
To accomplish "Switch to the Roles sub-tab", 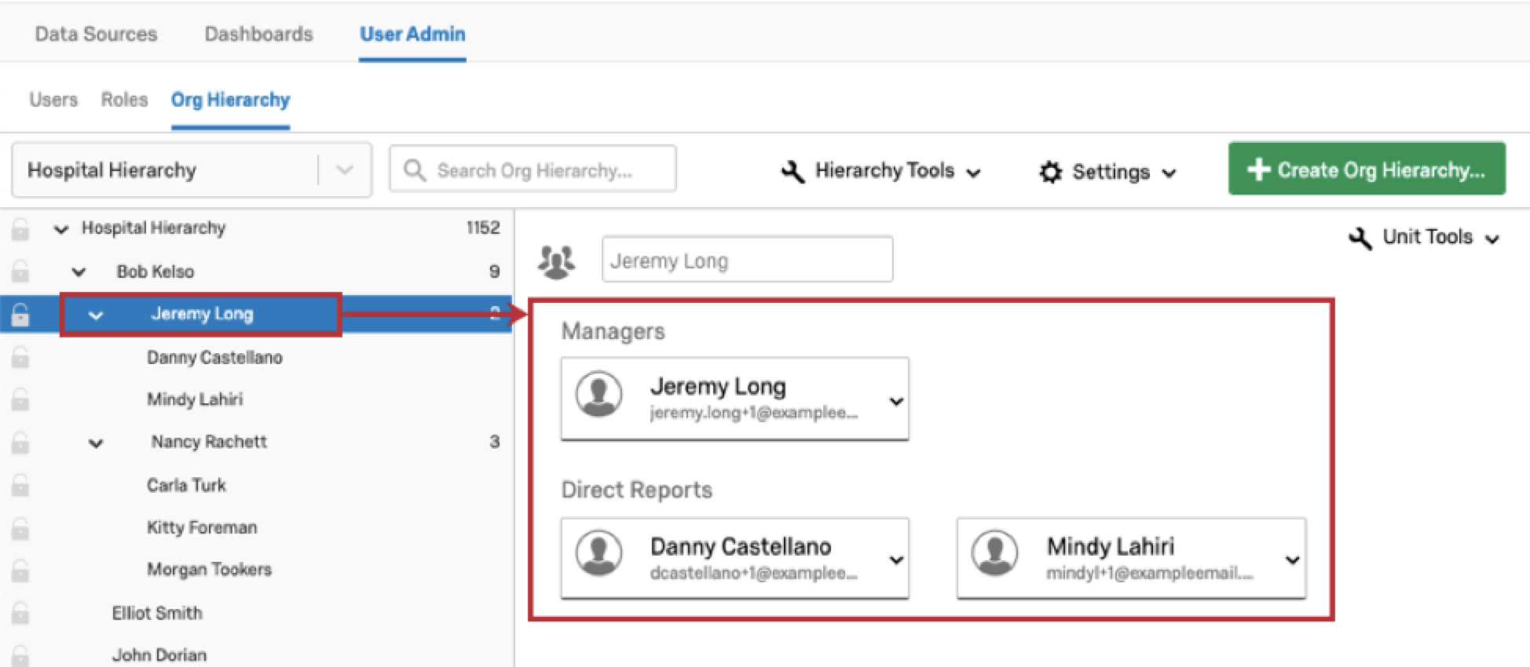I will [124, 100].
